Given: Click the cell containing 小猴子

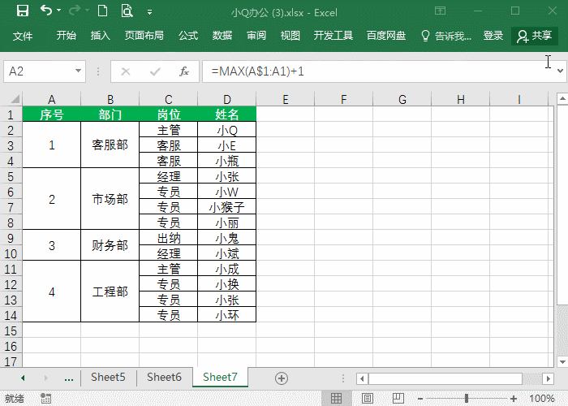Looking at the screenshot, I should (226, 207).
